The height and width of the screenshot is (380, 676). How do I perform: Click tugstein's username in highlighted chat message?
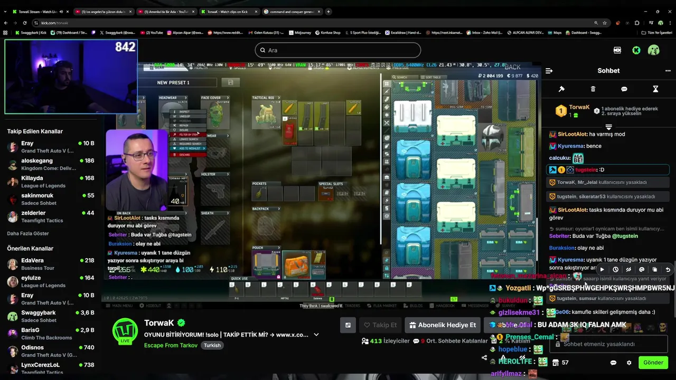[x=586, y=170]
